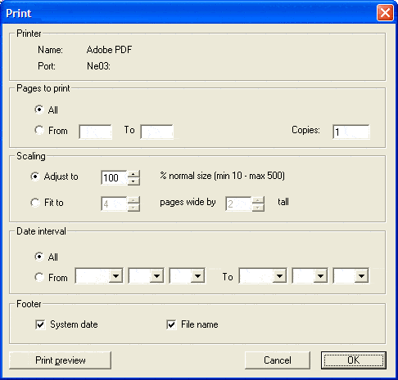Decrease the Adjust to percentage spinner

pyautogui.click(x=133, y=181)
